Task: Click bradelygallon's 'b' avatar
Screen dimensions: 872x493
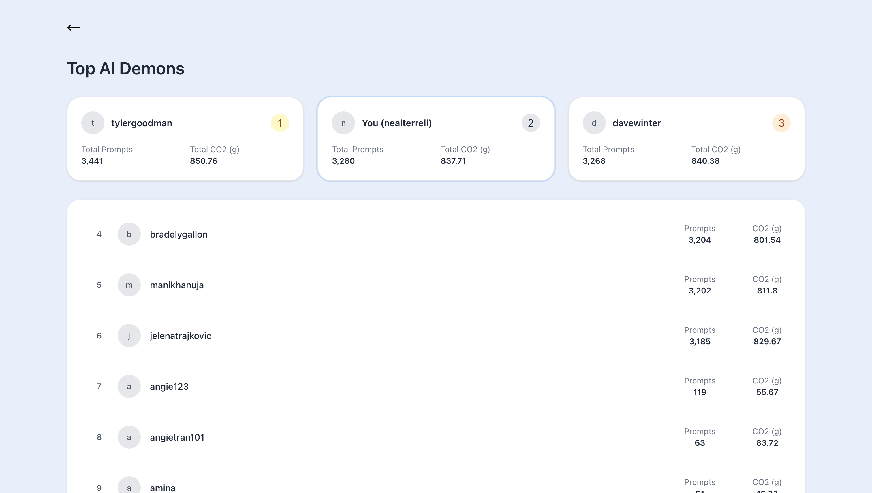Action: [129, 234]
